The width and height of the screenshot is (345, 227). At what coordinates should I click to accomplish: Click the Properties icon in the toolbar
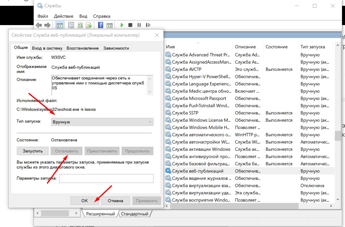[x=71, y=25]
